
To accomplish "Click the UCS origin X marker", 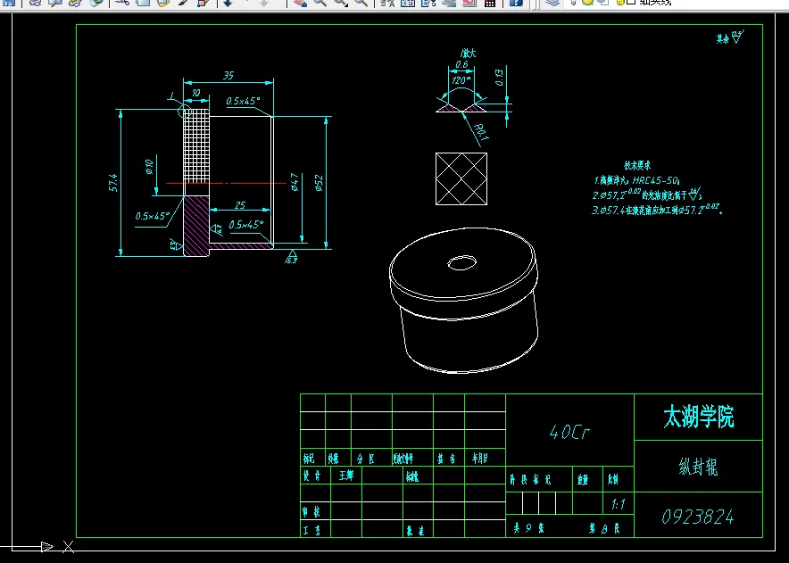I will pyautogui.click(x=68, y=547).
